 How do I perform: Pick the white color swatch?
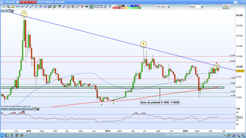(113, 6)
